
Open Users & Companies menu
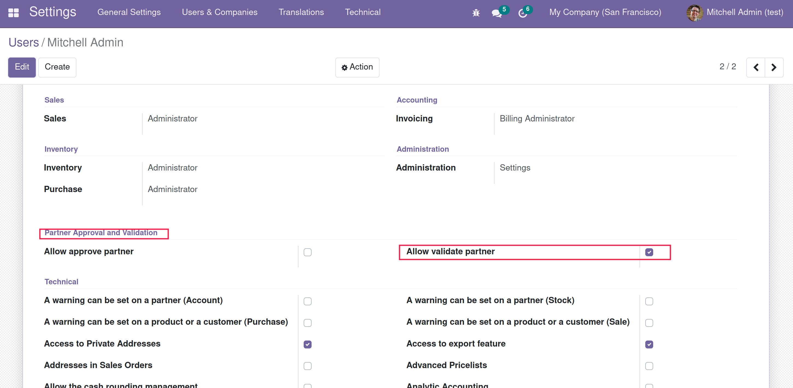click(220, 12)
